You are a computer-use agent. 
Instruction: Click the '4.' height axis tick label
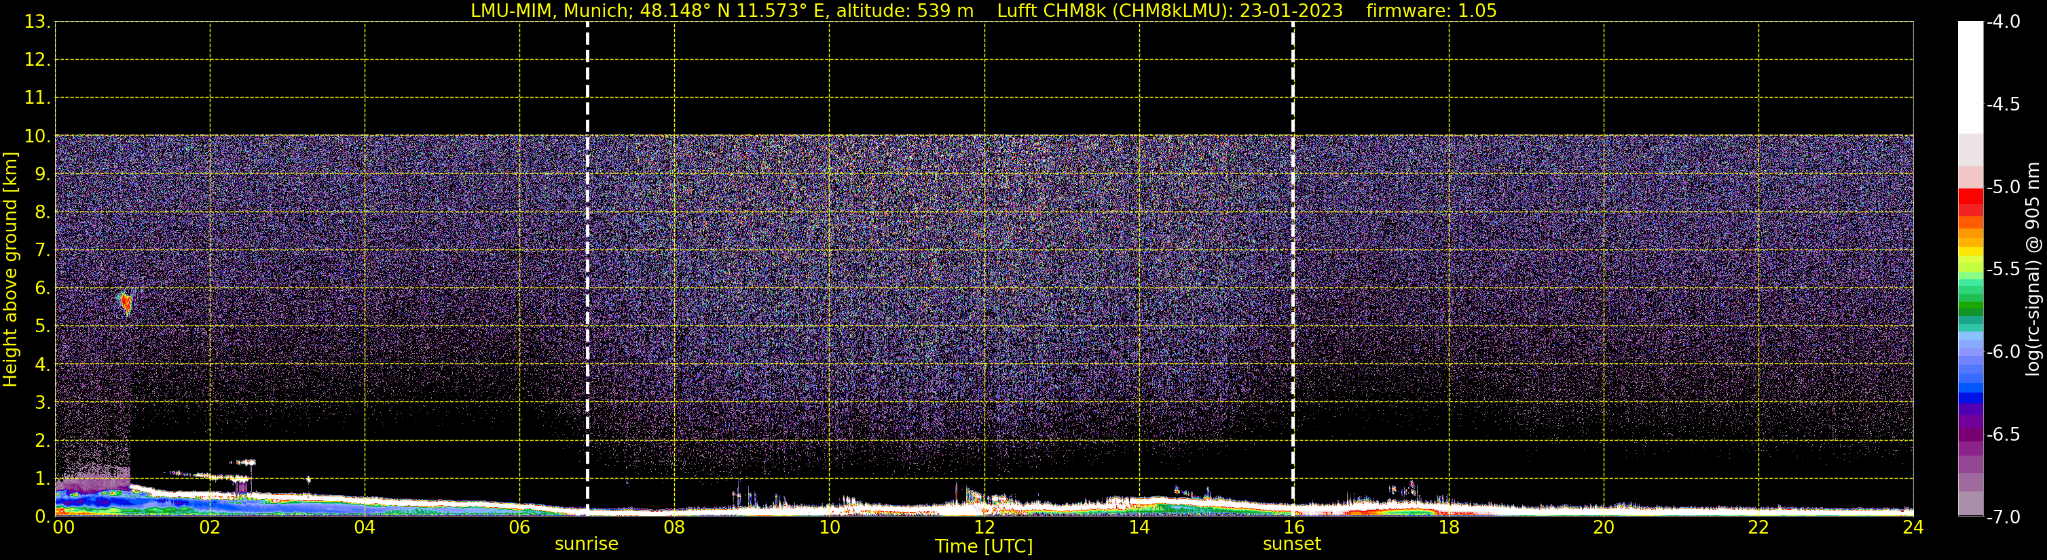point(42,365)
